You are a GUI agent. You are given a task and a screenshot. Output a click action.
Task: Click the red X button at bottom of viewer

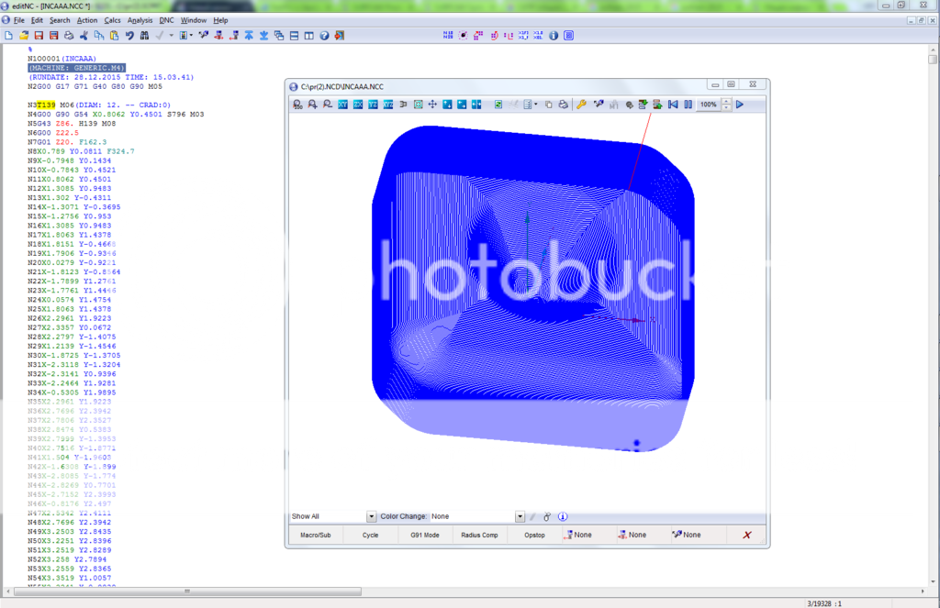pos(746,535)
